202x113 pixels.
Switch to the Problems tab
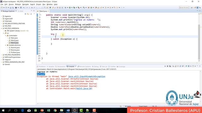pos(41,67)
